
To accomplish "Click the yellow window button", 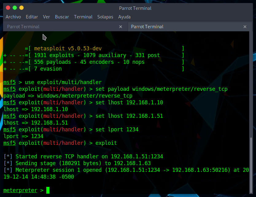I will pos(21,8).
